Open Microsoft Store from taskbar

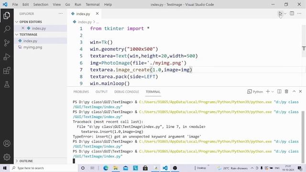(x=145, y=168)
